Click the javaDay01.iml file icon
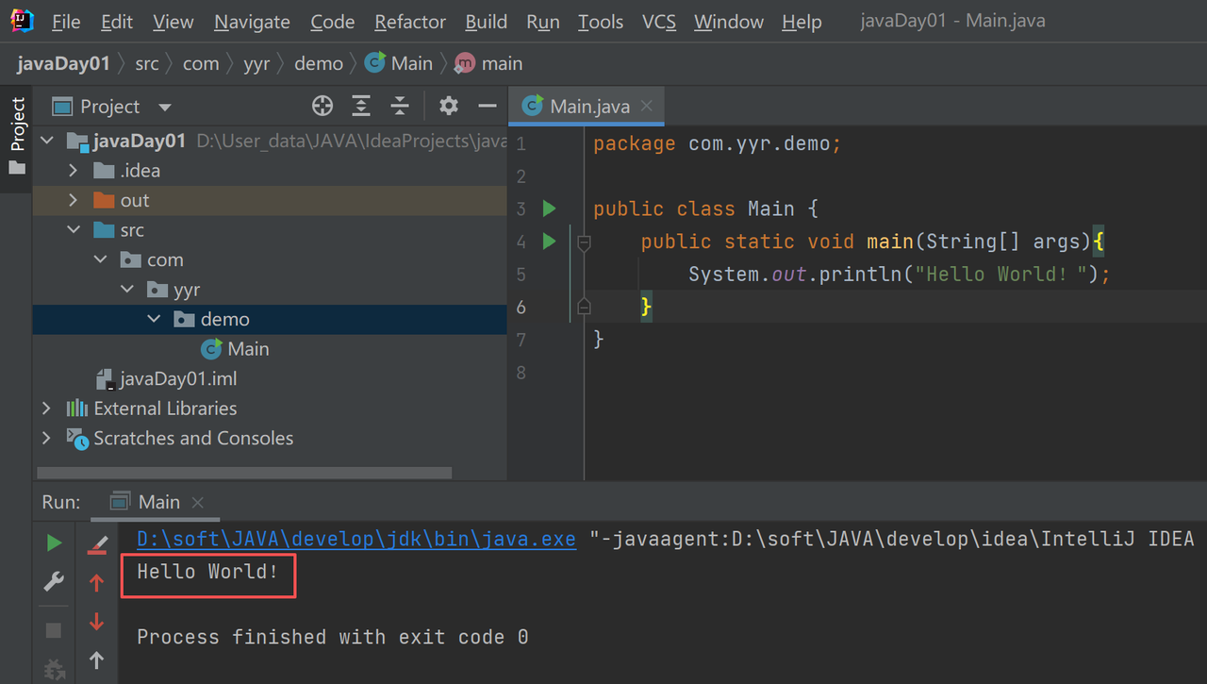 click(106, 379)
